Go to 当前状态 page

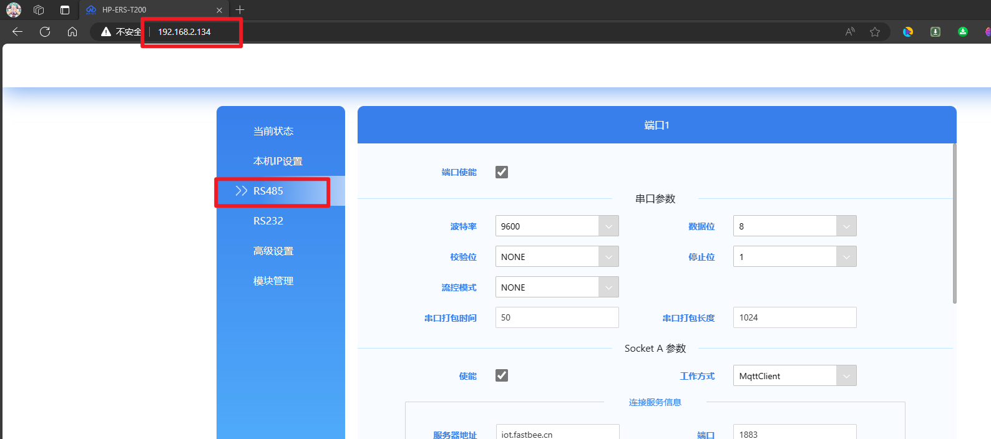[x=273, y=131]
